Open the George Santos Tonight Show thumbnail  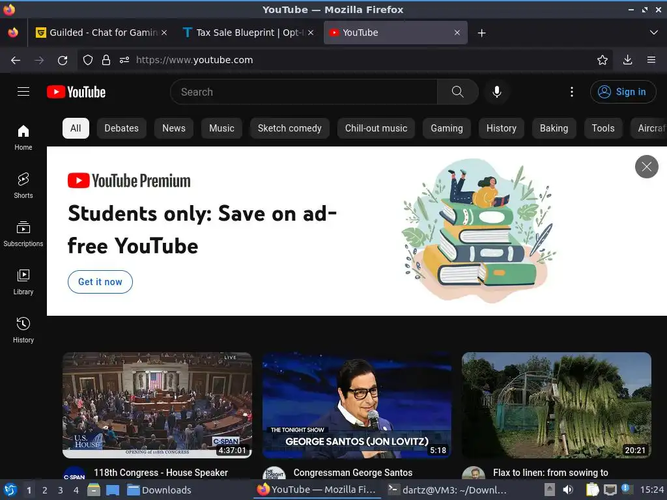coord(357,405)
